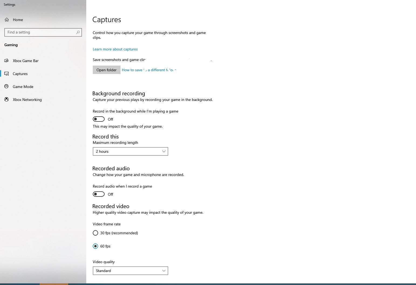Open Maximum recording length dropdown
The height and width of the screenshot is (285, 416).
[x=130, y=151]
